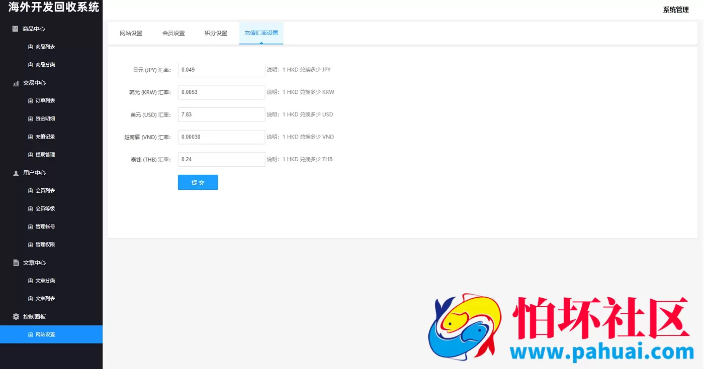Click 系统管理 in the top bar
704x369 pixels.
tap(676, 10)
